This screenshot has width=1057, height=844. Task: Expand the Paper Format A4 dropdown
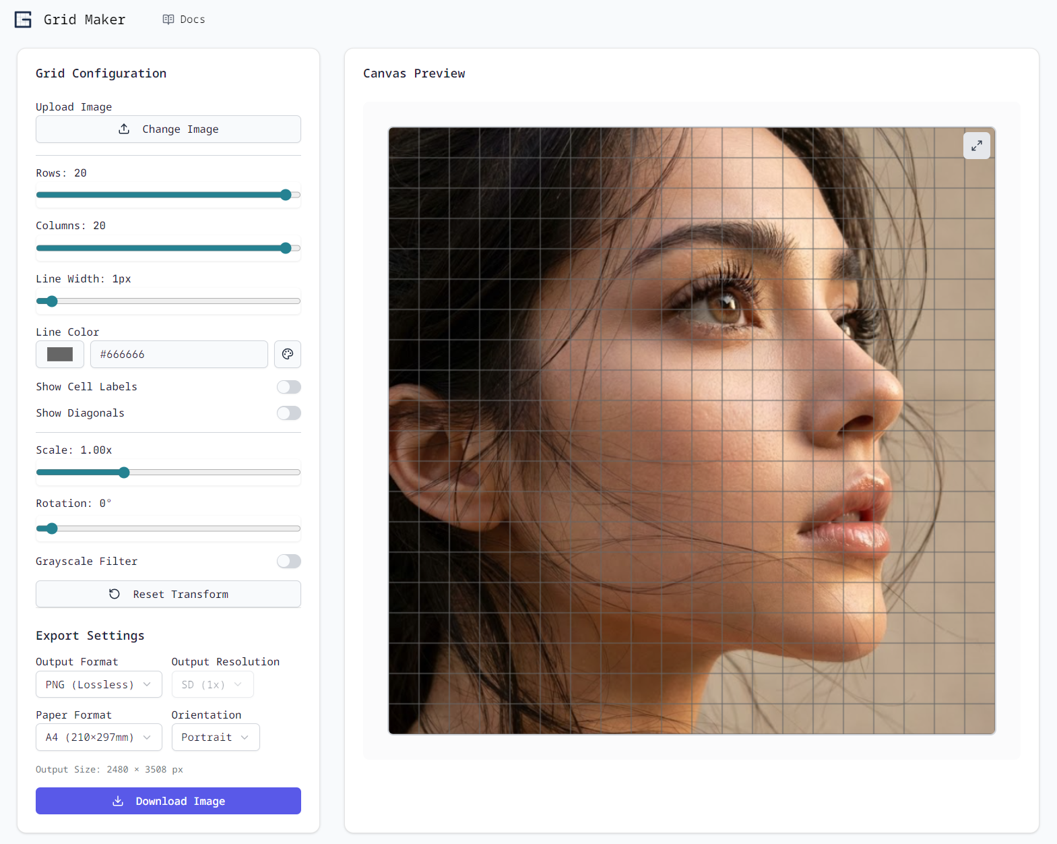point(98,737)
